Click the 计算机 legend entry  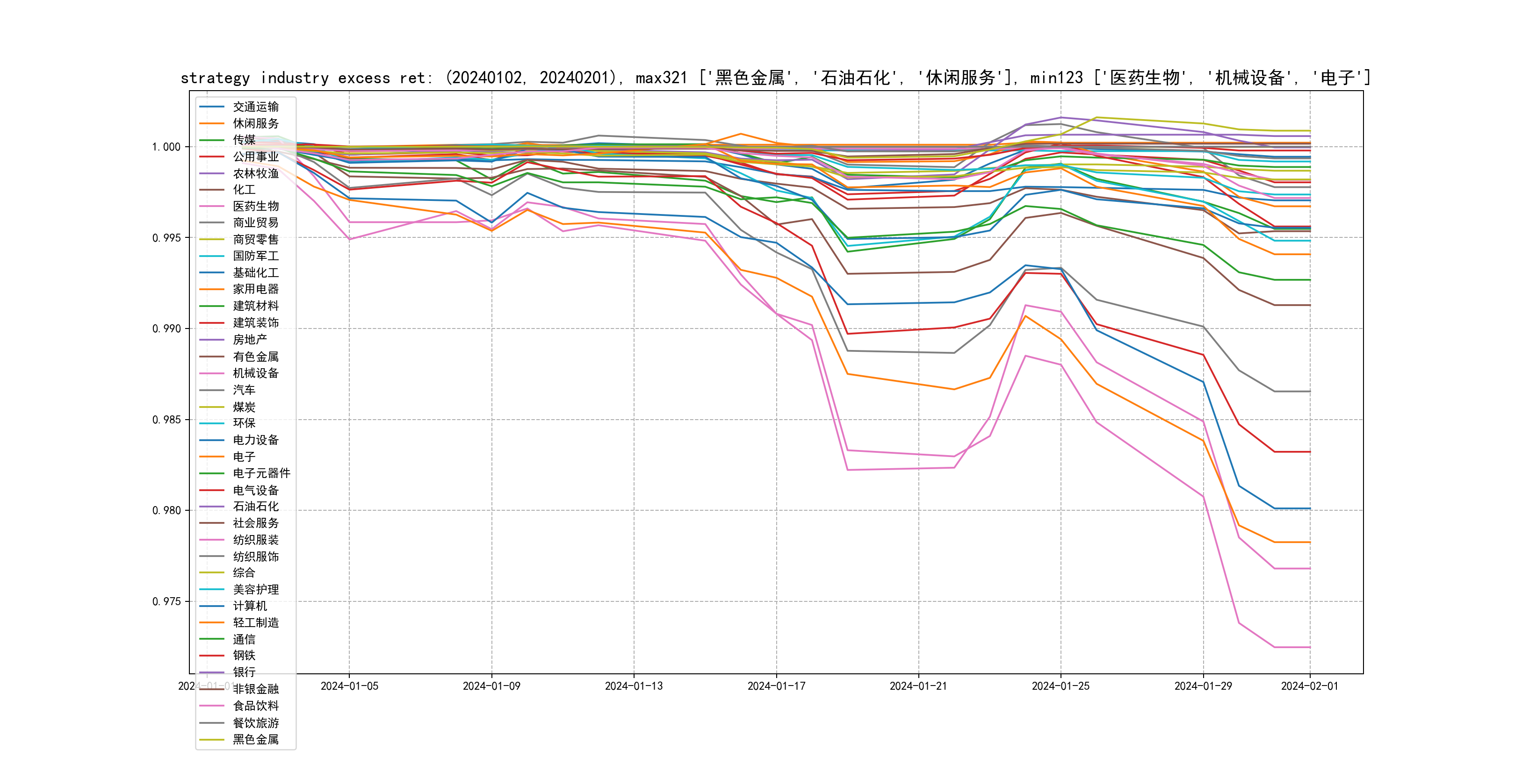[x=249, y=606]
